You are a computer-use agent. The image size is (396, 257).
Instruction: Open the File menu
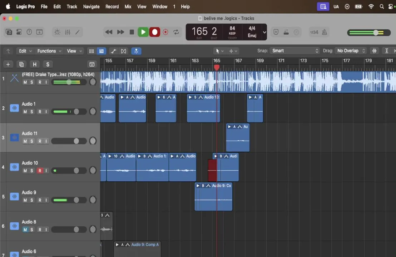coord(44,6)
